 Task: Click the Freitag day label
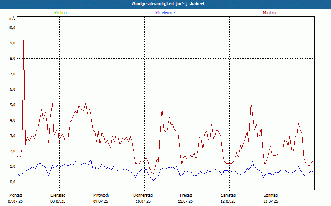click(x=186, y=195)
